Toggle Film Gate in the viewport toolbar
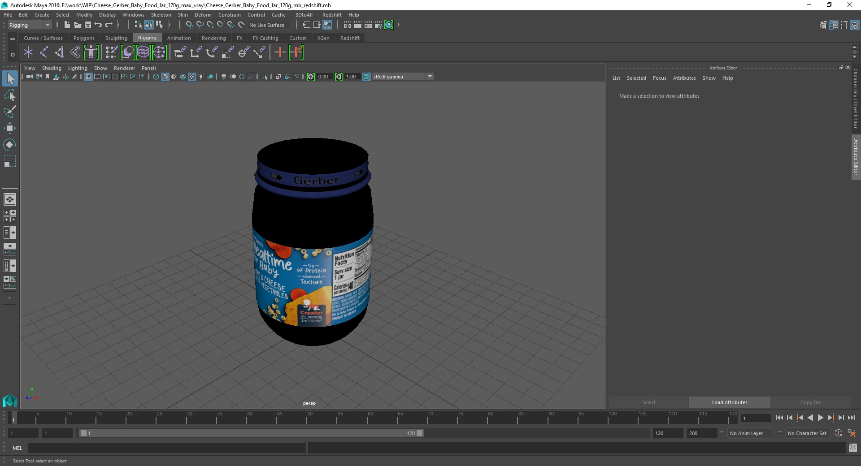 [97, 77]
